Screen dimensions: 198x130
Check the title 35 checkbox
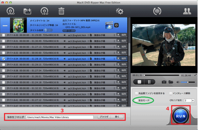click(x=3, y=65)
